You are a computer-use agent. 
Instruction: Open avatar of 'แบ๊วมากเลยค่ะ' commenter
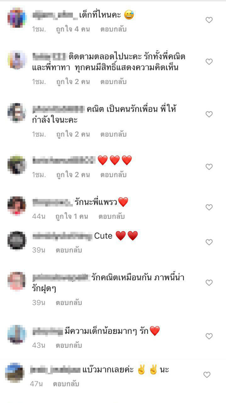point(15,373)
